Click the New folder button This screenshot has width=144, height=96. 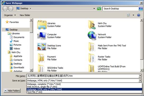click(25, 15)
